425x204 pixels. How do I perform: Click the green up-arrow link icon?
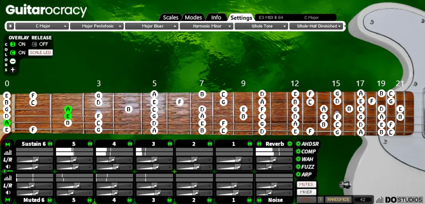coord(5,171)
